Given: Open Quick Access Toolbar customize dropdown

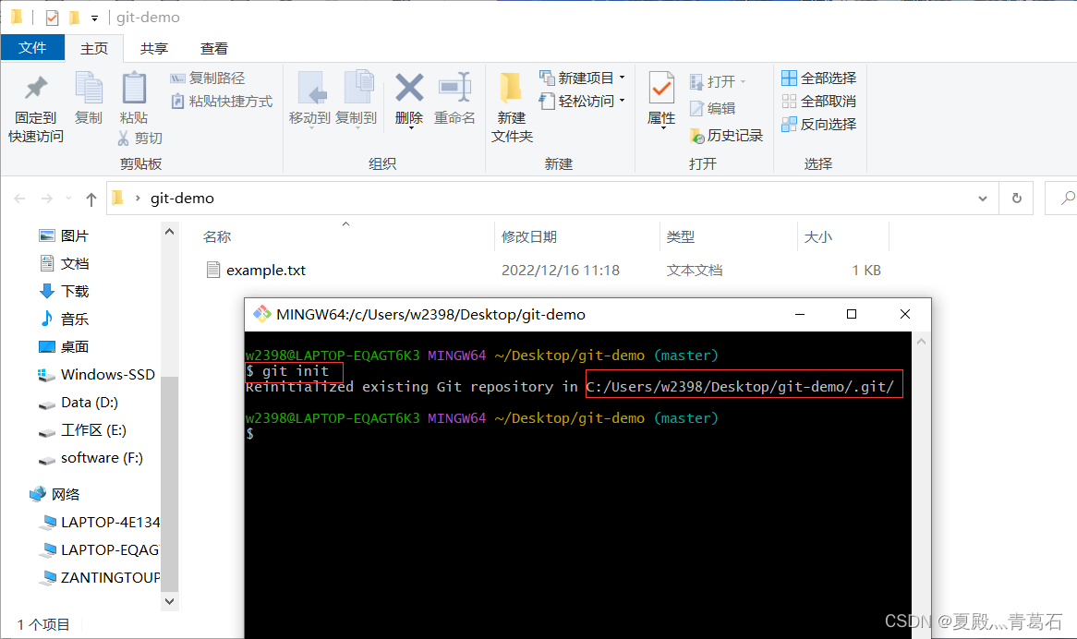Looking at the screenshot, I should point(95,18).
